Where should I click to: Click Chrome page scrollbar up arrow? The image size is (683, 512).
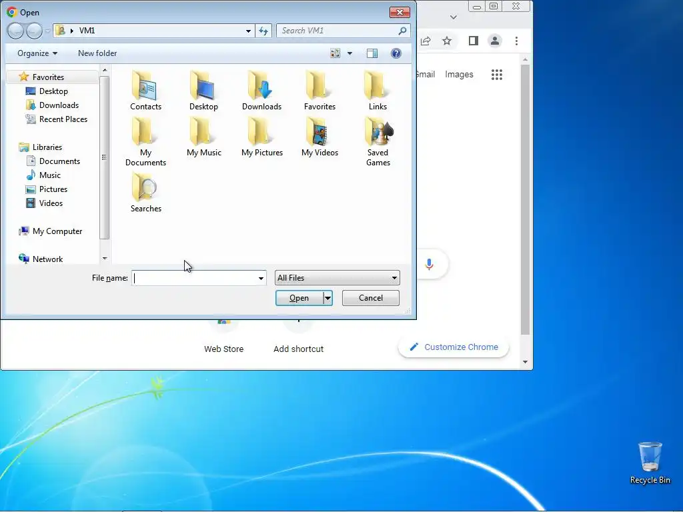(526, 59)
